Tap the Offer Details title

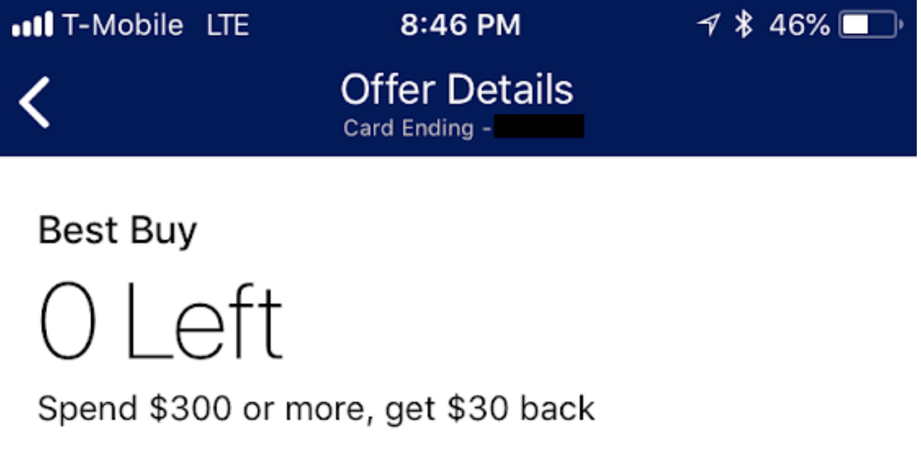(457, 89)
